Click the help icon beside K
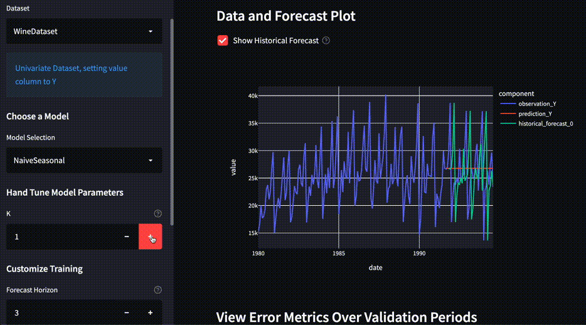Image resolution: width=586 pixels, height=325 pixels. pyautogui.click(x=157, y=213)
